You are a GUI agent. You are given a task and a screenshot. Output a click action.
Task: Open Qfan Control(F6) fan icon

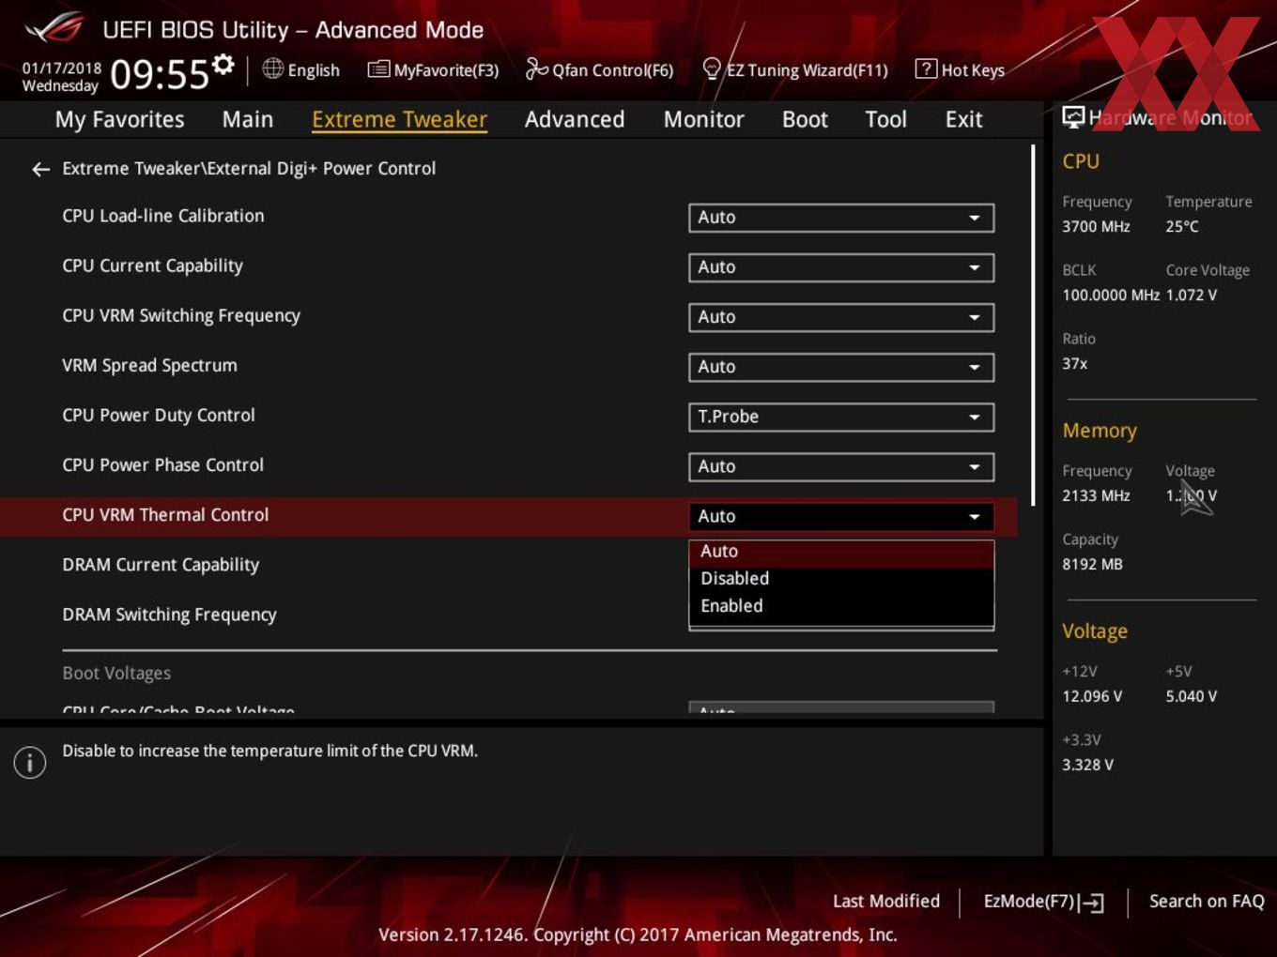click(x=536, y=68)
